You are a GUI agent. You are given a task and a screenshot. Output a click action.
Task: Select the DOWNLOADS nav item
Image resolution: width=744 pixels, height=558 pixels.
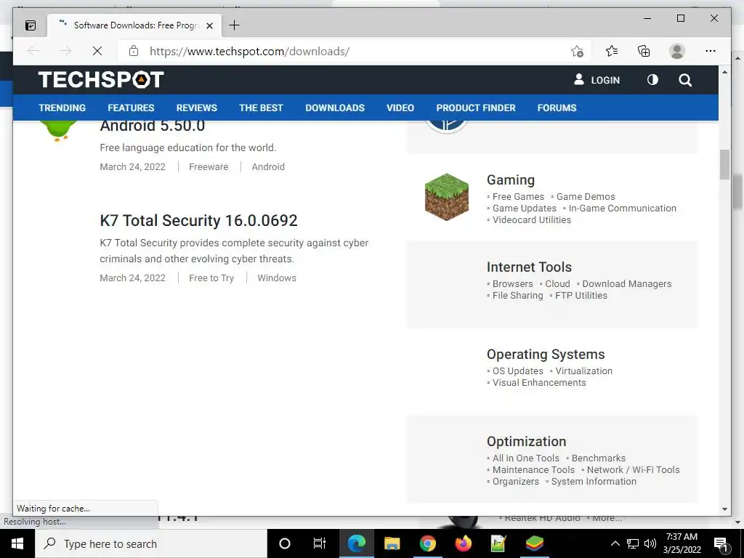[x=335, y=108]
